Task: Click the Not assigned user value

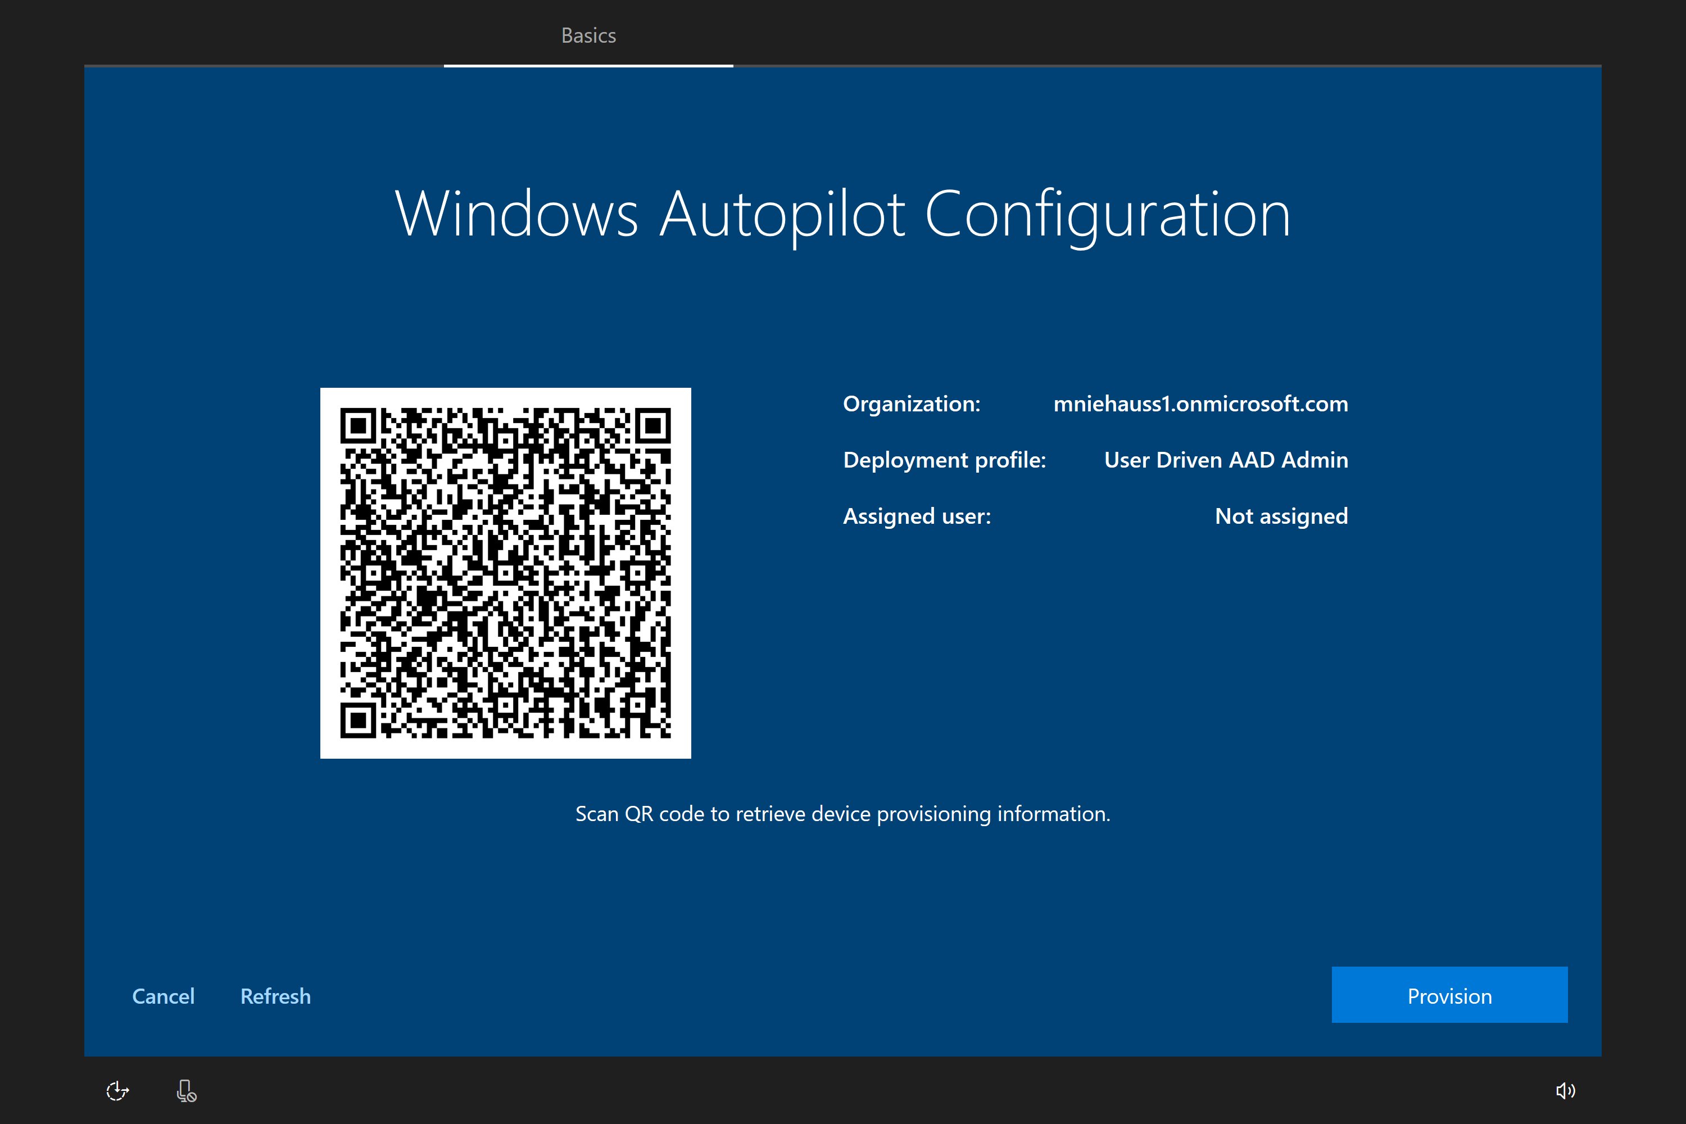Action: point(1281,515)
